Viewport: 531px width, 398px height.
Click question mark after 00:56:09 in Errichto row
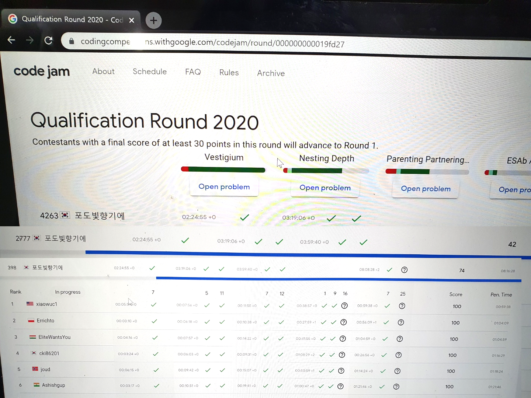tap(401, 322)
